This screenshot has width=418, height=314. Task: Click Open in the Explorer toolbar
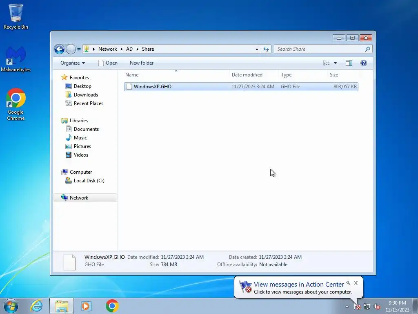[108, 63]
